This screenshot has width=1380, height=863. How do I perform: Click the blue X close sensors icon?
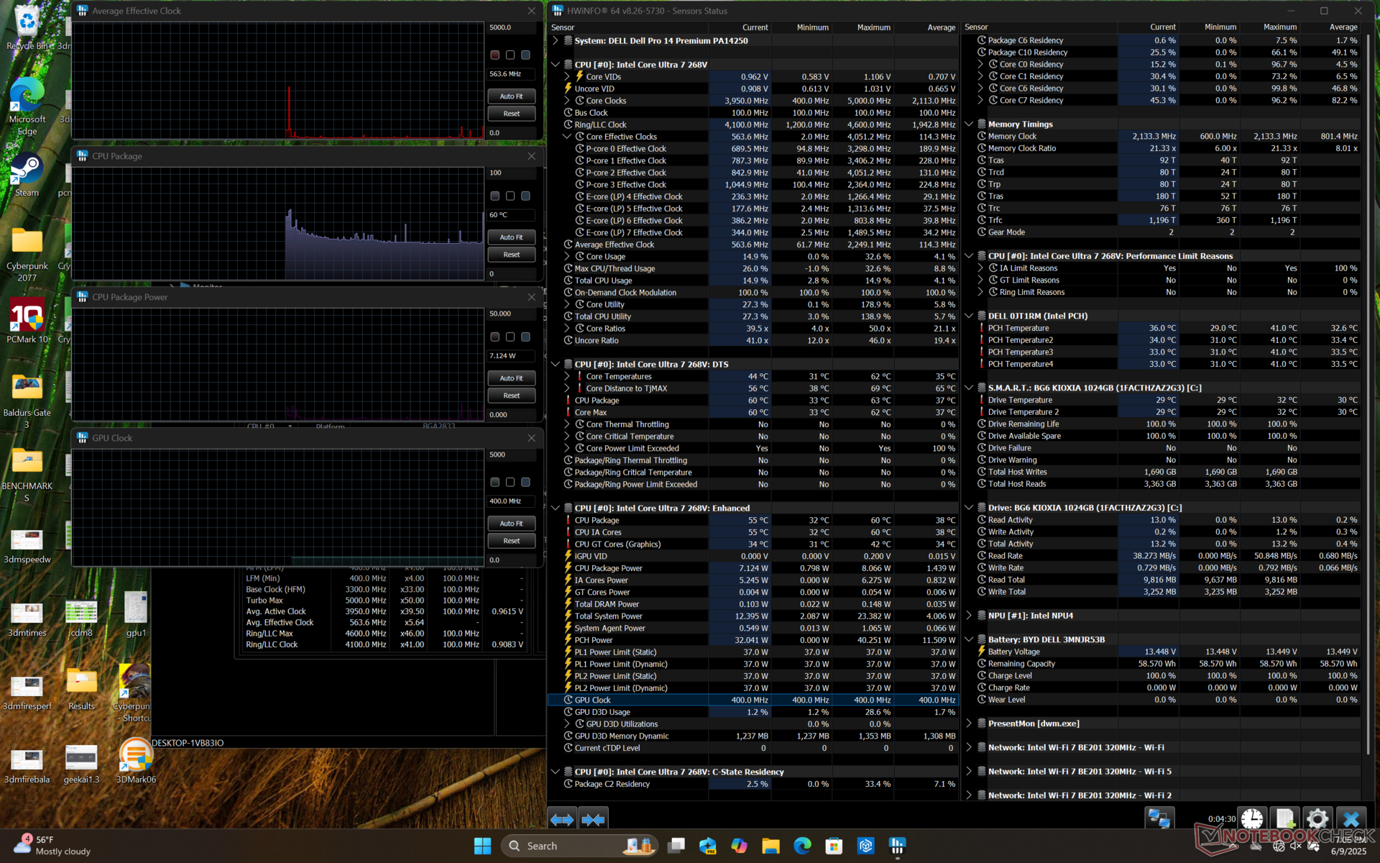click(1351, 818)
